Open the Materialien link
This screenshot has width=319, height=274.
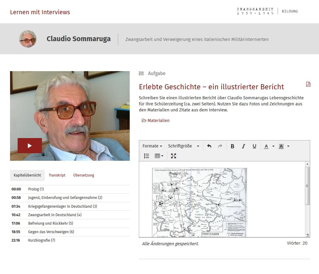(x=159, y=120)
